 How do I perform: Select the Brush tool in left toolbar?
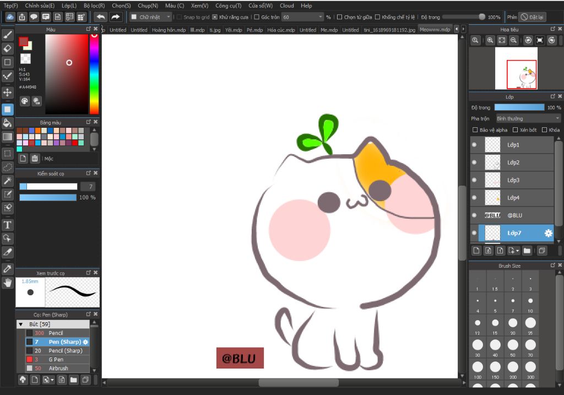pos(8,35)
